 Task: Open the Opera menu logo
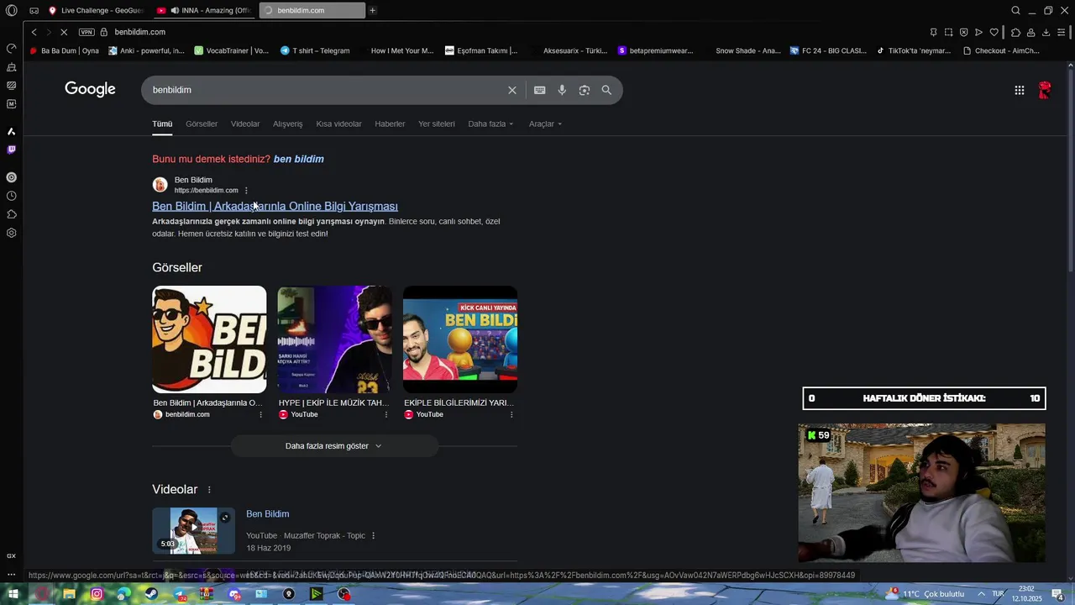pos(11,10)
